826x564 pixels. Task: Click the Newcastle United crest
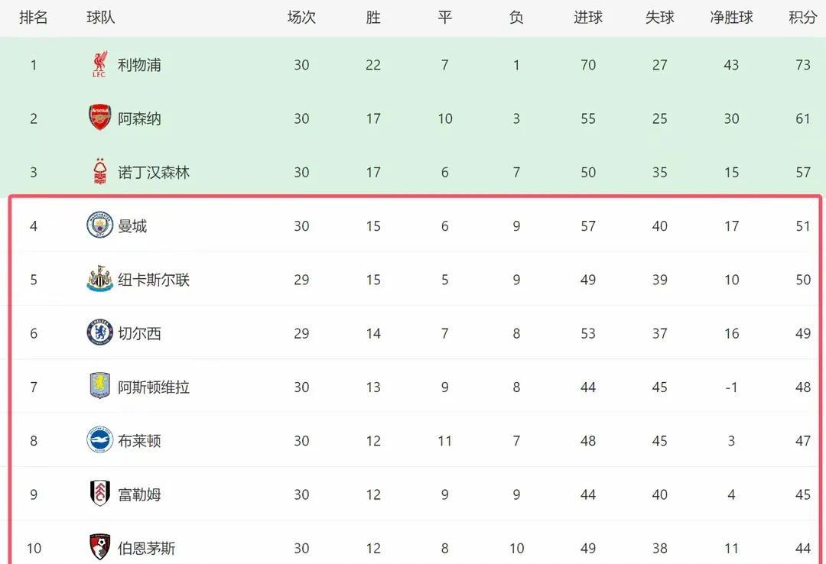coord(99,279)
